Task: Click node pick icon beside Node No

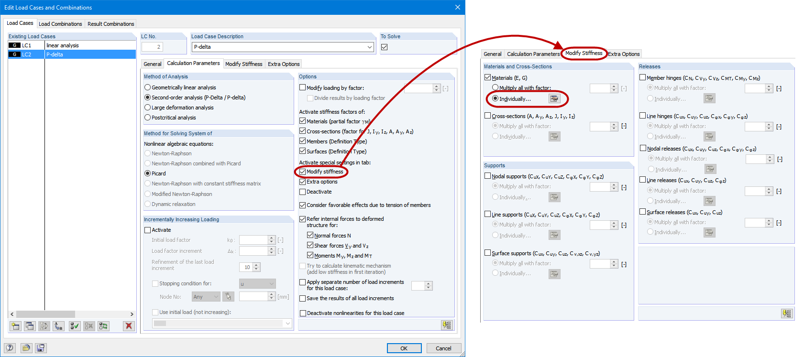Action: [229, 297]
